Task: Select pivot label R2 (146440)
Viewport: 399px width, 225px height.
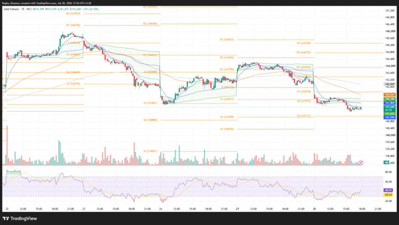Action: click(x=150, y=24)
